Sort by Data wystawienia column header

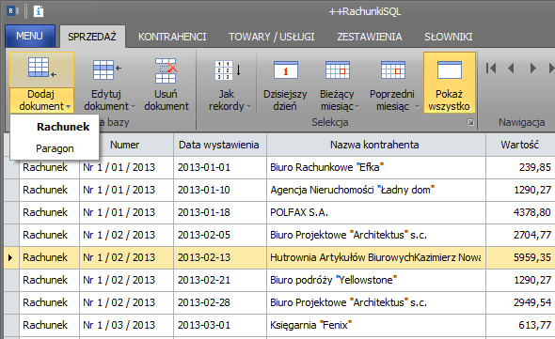point(219,145)
